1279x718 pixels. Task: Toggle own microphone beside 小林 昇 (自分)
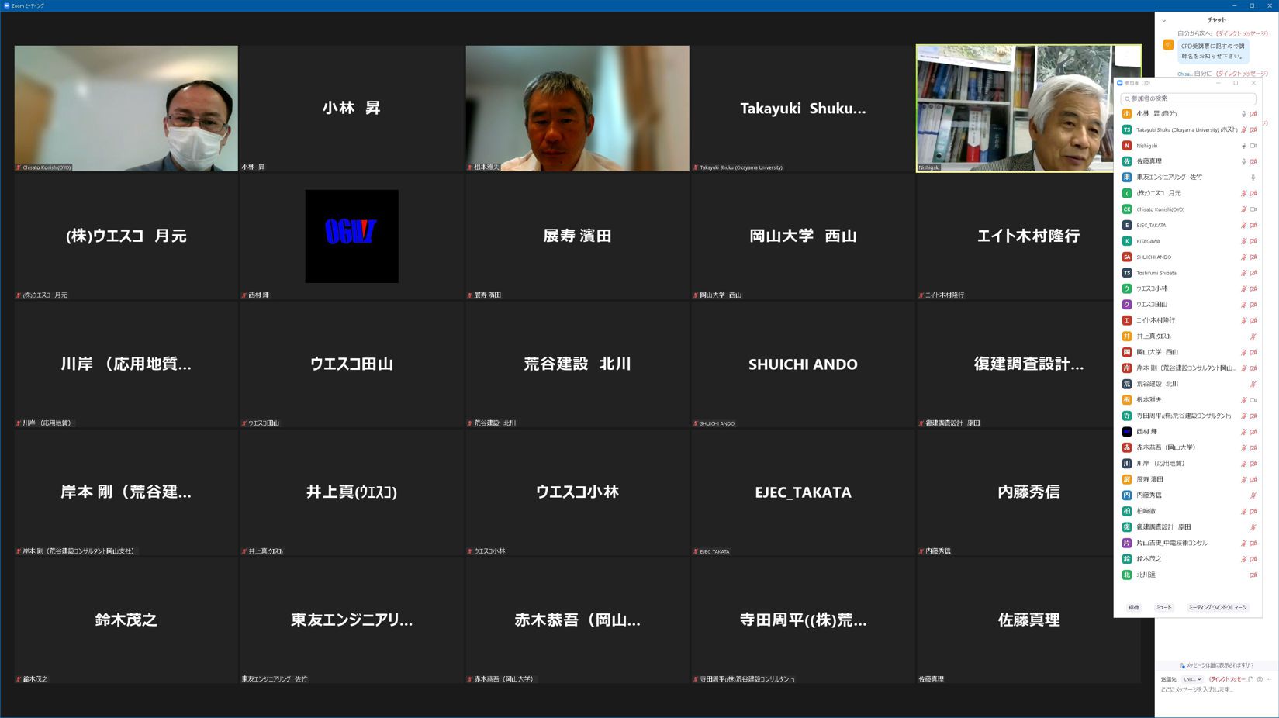(x=1243, y=114)
